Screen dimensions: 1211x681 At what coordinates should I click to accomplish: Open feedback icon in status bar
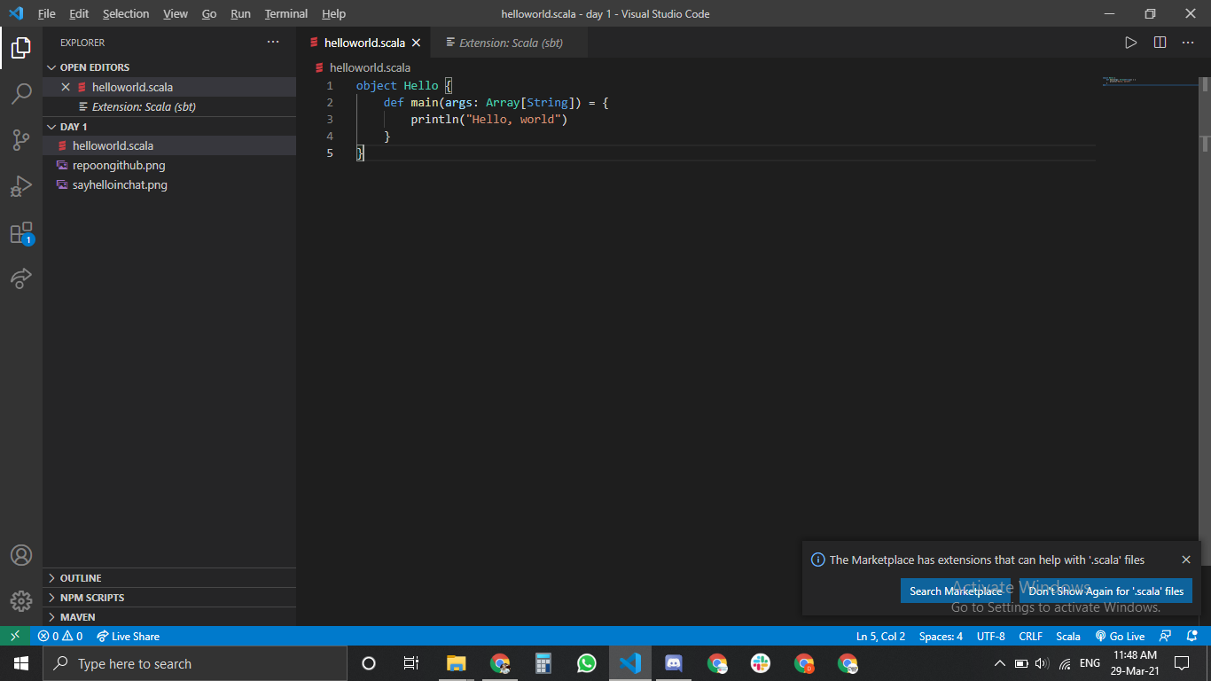(1166, 636)
